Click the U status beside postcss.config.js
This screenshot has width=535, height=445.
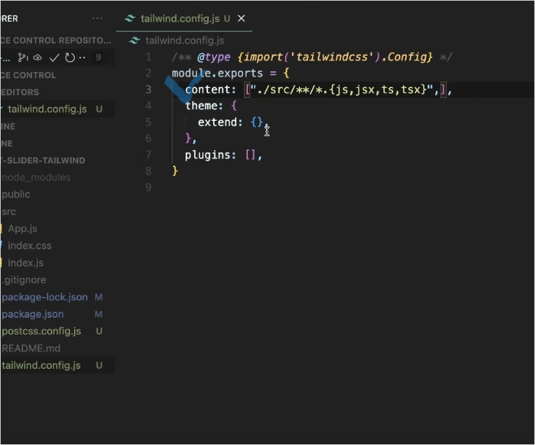(99, 331)
